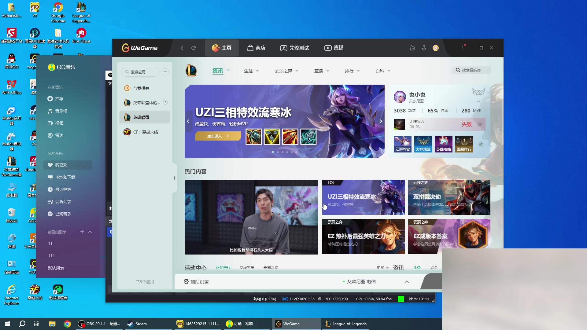Open 双拼裁决劫 article card

[449, 197]
